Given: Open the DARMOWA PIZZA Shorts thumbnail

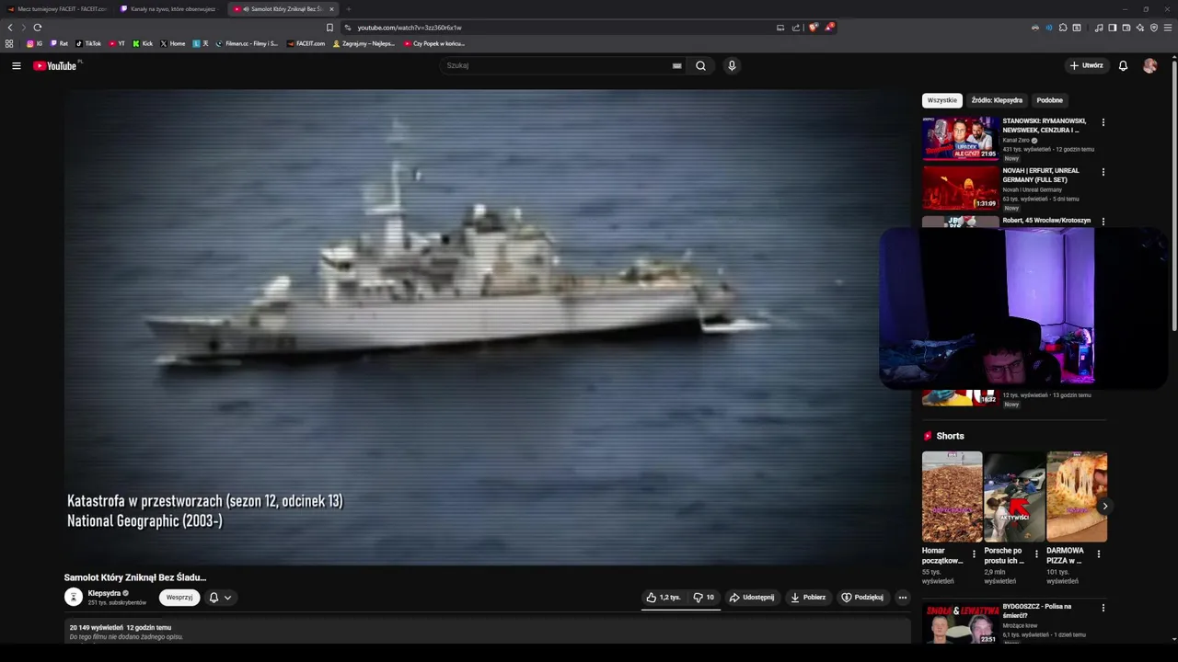Looking at the screenshot, I should 1077,496.
